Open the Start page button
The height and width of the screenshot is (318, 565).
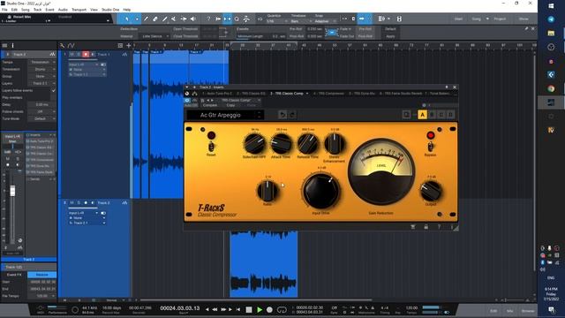pyautogui.click(x=458, y=19)
